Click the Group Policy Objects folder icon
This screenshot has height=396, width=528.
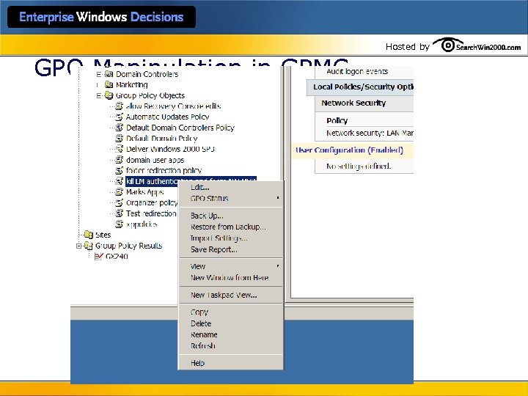tap(109, 95)
